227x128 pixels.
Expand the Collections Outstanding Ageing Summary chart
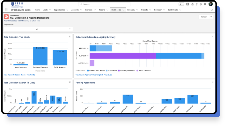click(x=212, y=37)
